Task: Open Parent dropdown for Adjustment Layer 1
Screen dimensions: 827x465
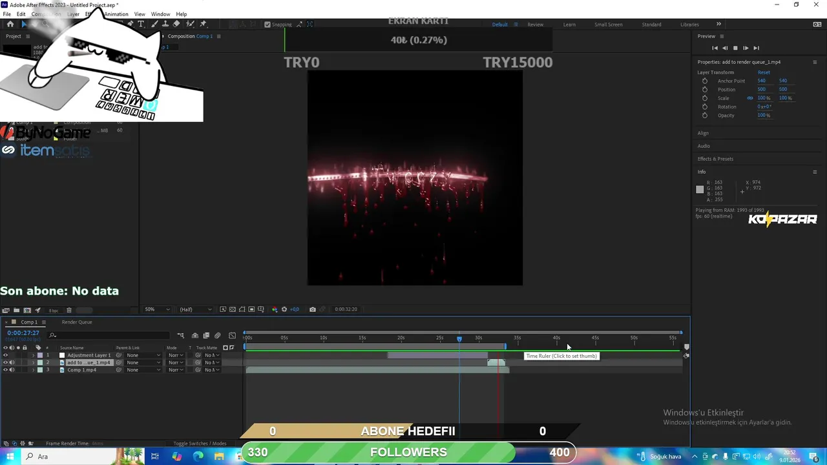Action: [143, 355]
